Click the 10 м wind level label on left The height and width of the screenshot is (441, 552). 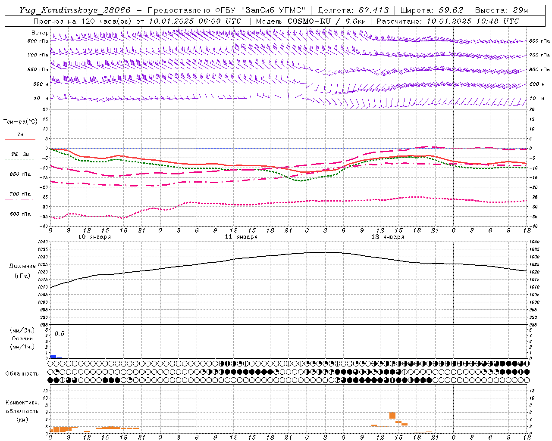(41, 98)
